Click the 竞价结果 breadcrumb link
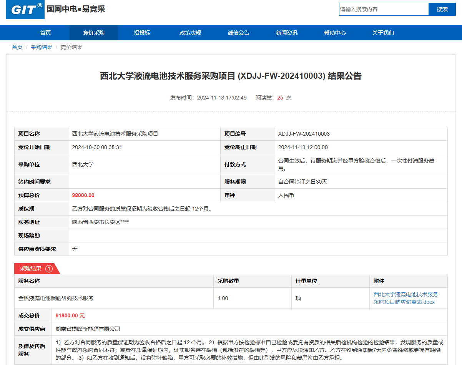Screen dimensions: 462x365 pyautogui.click(x=71, y=47)
